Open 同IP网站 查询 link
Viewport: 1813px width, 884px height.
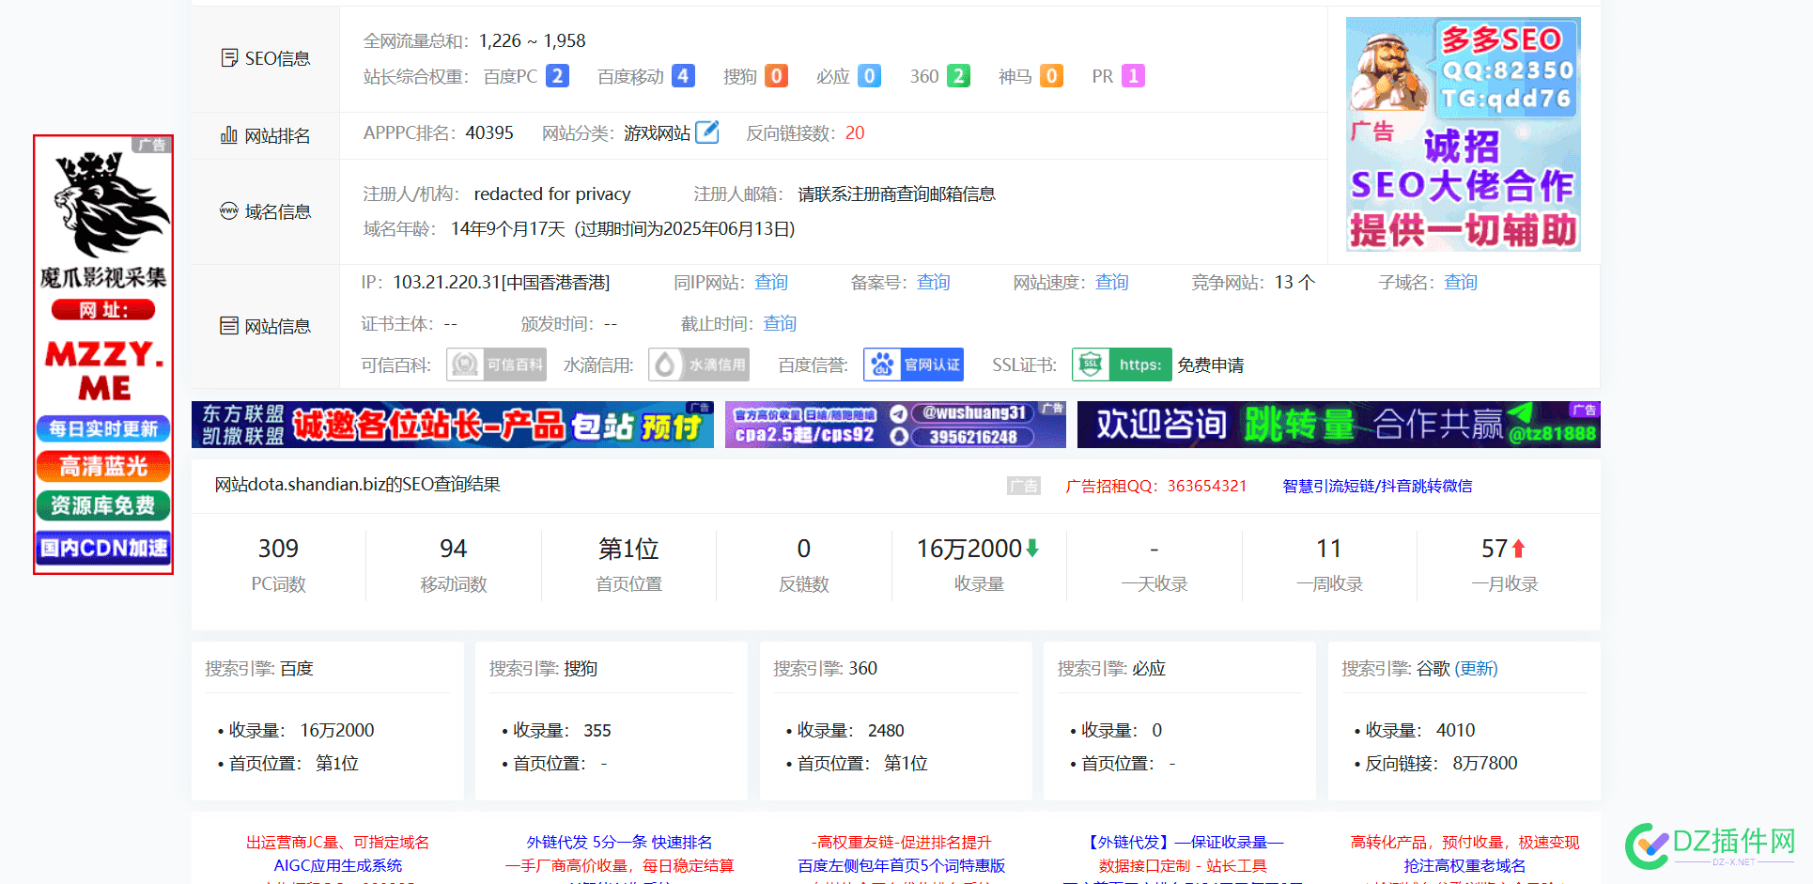click(x=771, y=282)
